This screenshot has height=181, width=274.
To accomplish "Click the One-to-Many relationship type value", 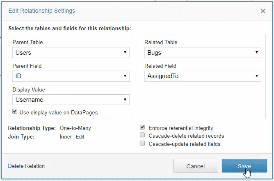I will click(75, 128).
